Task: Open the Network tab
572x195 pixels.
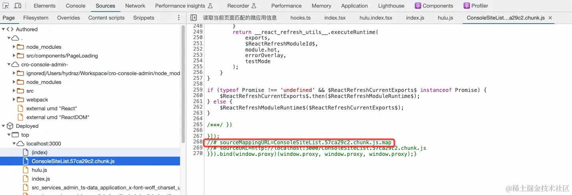Action: click(x=135, y=6)
